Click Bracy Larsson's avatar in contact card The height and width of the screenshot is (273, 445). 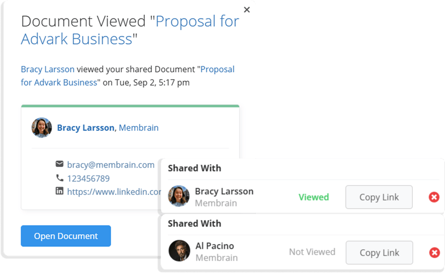coord(42,127)
